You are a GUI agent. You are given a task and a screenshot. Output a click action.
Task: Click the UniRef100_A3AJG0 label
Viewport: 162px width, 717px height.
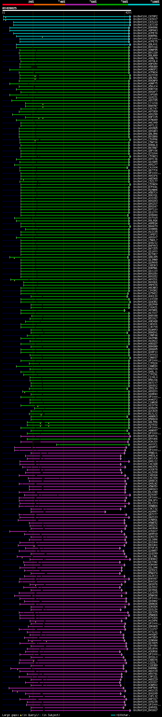pyautogui.click(x=145, y=442)
